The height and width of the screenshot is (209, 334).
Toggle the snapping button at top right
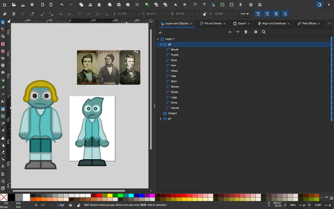(x=319, y=5)
